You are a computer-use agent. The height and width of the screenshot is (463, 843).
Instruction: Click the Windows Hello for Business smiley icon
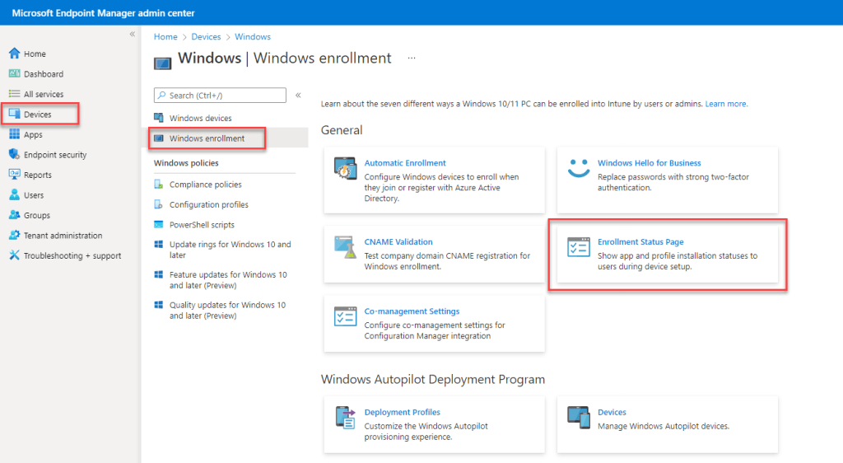(579, 169)
